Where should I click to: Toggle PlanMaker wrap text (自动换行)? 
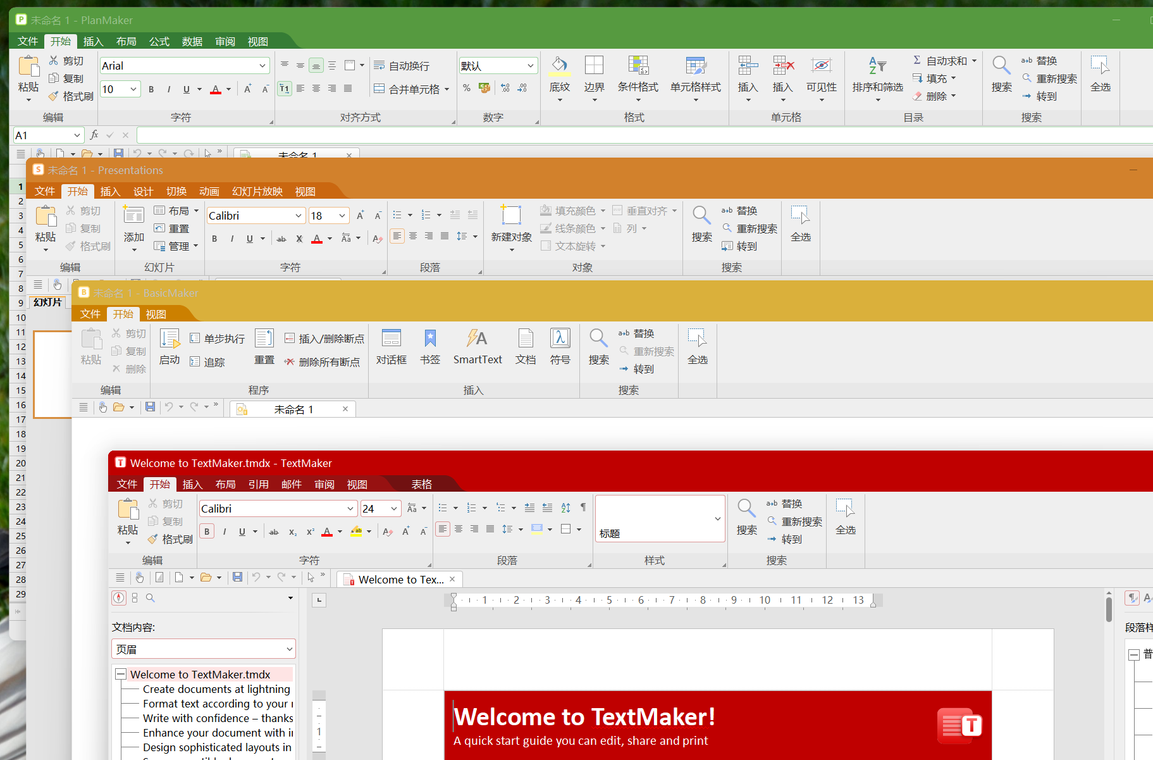click(402, 66)
